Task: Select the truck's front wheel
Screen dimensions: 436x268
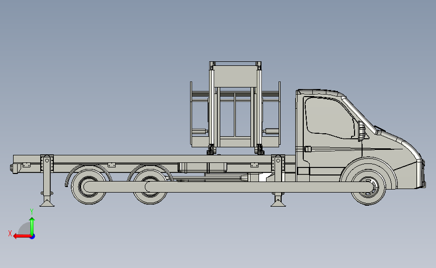Action: [x=368, y=188]
